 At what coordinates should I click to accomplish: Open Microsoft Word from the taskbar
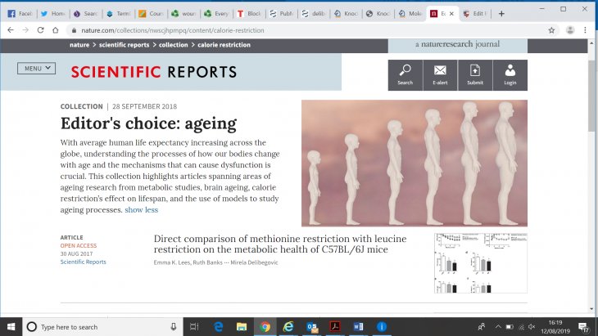tap(358, 326)
